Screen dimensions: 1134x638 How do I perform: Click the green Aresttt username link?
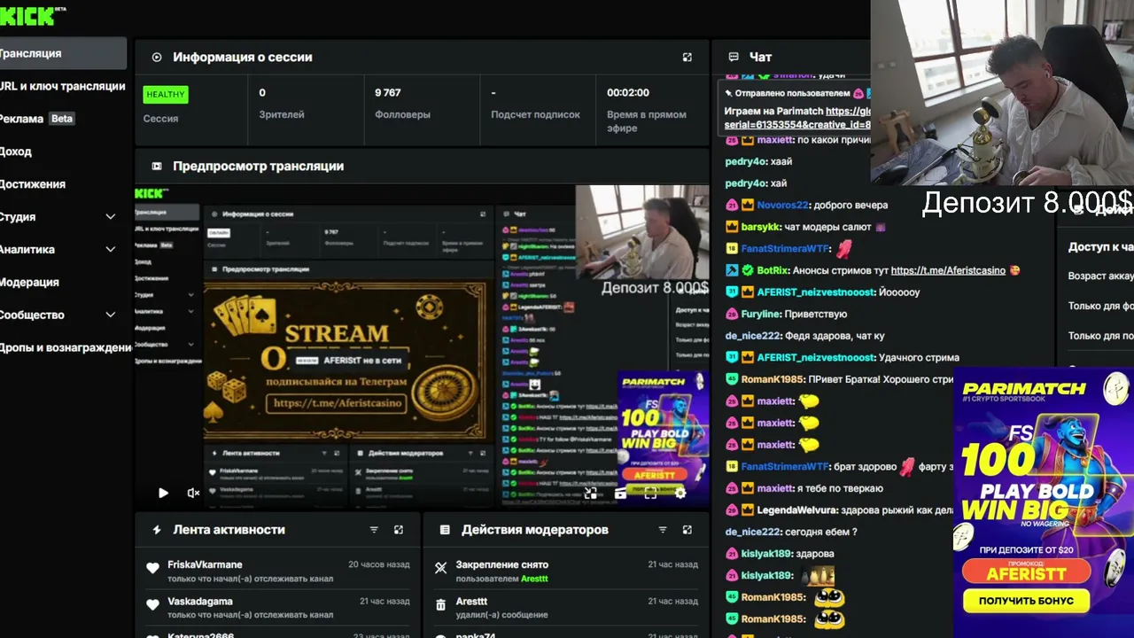(534, 579)
